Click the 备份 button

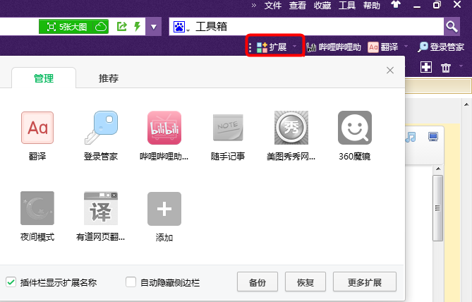(258, 282)
